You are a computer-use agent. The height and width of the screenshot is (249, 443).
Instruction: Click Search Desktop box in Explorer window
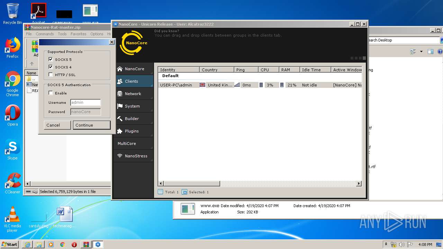403,40
